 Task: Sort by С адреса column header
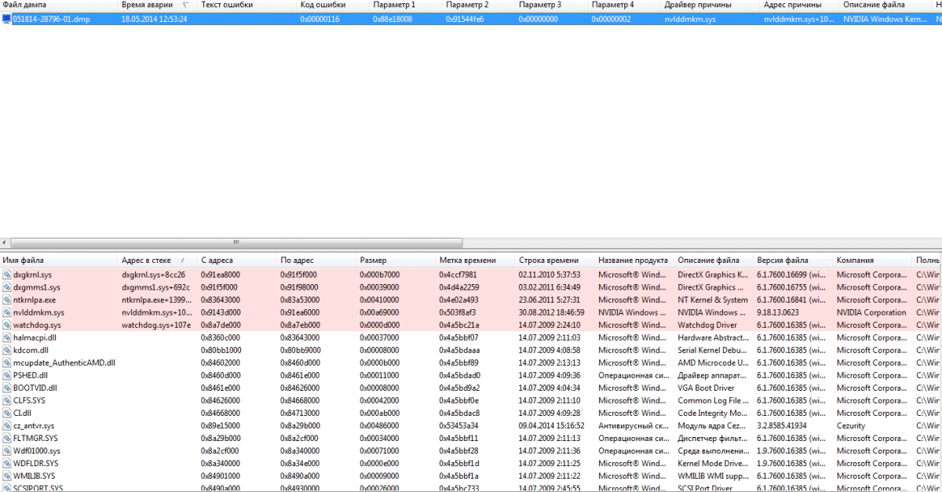pos(238,260)
